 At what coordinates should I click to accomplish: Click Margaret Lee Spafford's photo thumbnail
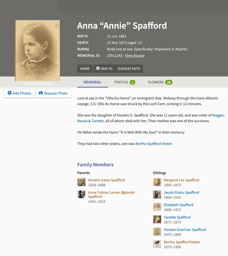click(157, 182)
